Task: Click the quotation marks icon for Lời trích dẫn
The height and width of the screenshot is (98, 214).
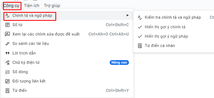Action: 7,53
